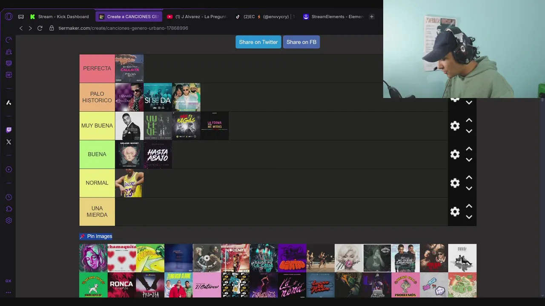Select the Chamaquita hearts cover in image pool
The width and height of the screenshot is (545, 306).
pos(122,258)
